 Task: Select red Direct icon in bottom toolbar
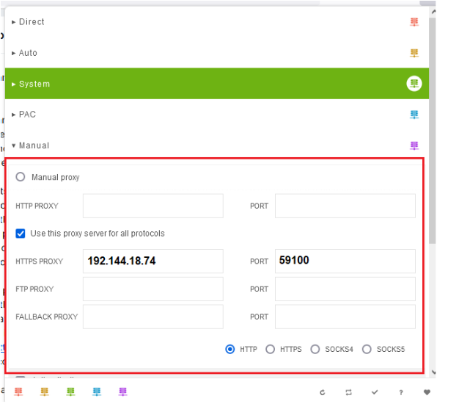point(18,392)
